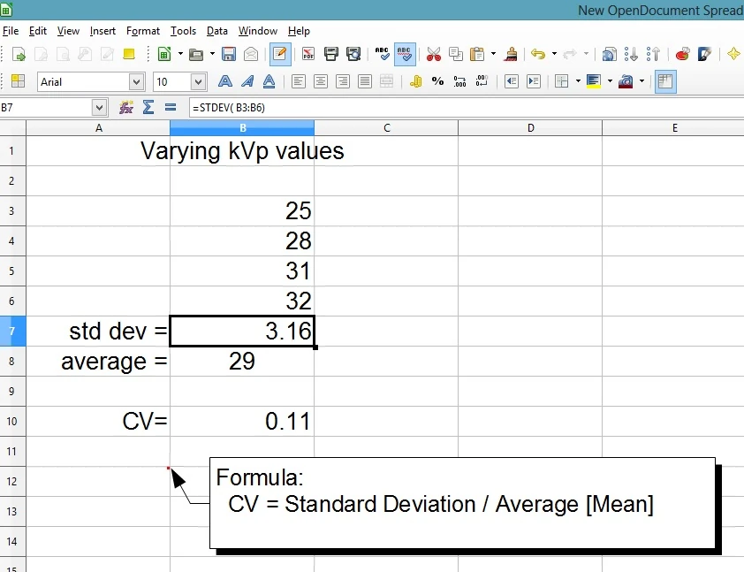744x572 pixels.
Task: Apply Percent number format
Action: point(437,81)
